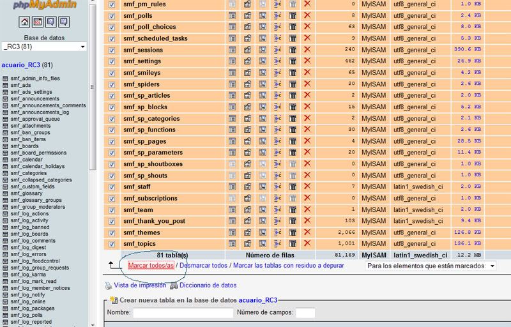Open the Base de datos dropdown

pyautogui.click(x=44, y=47)
